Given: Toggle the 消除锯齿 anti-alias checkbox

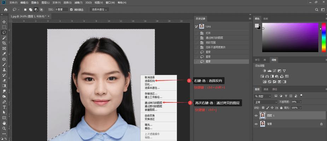Looking at the screenshot, I should 71,10.
